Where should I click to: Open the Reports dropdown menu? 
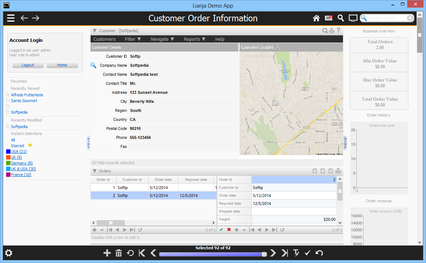(194, 39)
